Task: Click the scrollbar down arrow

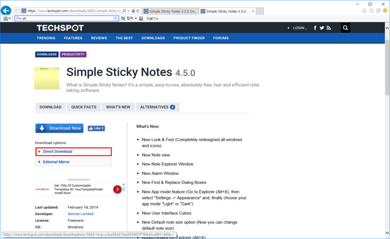Action: point(387,233)
